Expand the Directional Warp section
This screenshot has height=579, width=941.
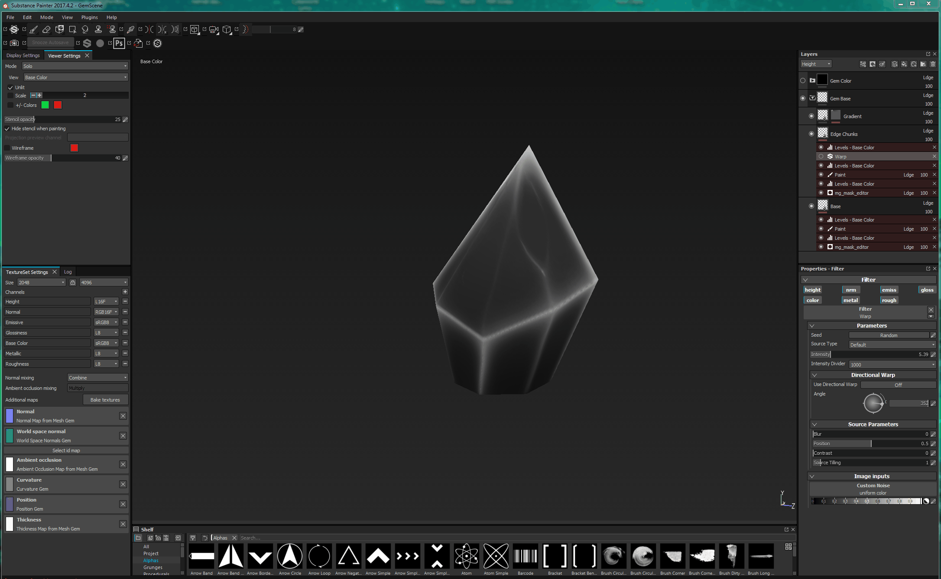(814, 375)
